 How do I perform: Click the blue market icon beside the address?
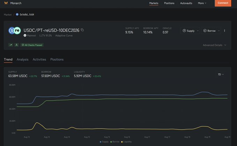coord(17,14)
